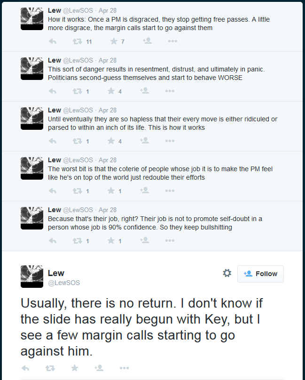Reply to the main expanded tweet
305x380 pixels.
click(x=25, y=368)
